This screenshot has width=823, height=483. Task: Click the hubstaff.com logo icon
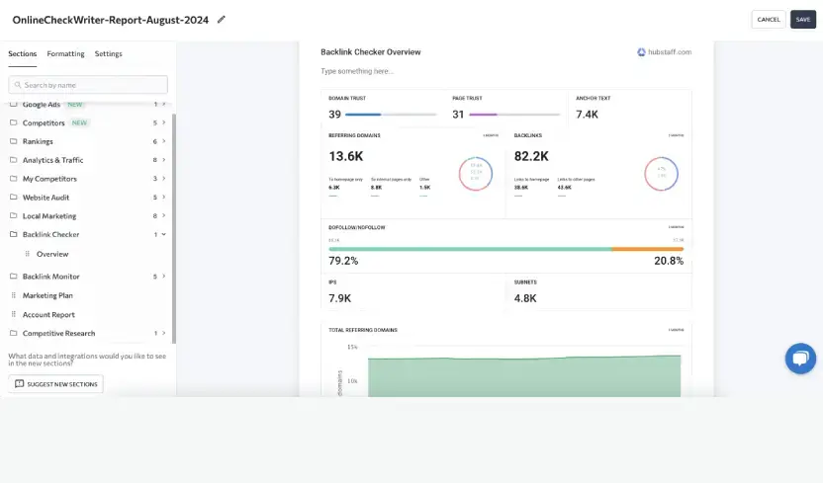pos(641,52)
